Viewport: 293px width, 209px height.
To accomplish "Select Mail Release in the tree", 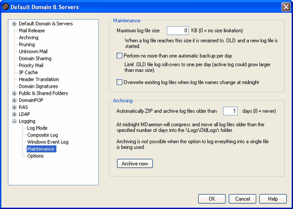I will tap(32, 31).
